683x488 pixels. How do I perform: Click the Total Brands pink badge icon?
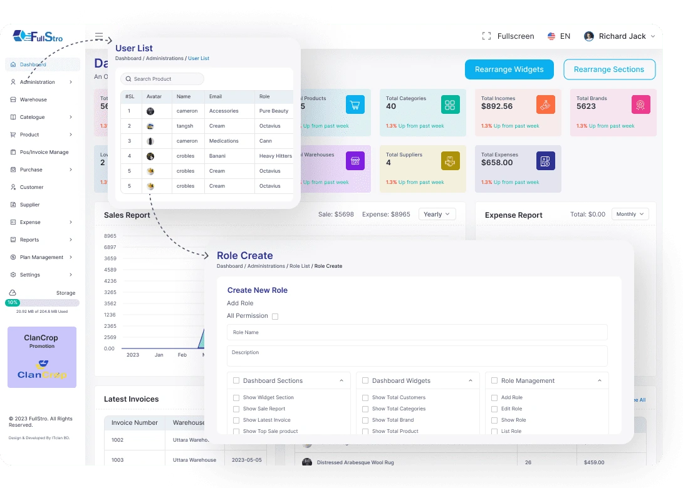[x=640, y=104]
